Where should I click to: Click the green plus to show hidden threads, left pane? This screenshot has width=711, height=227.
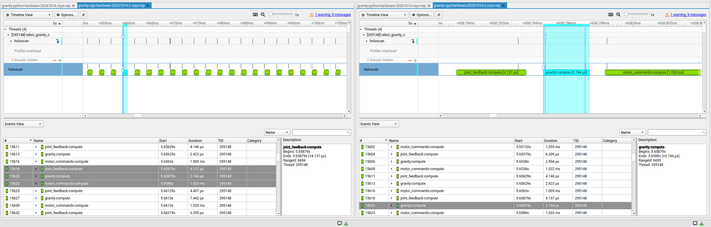click(60, 60)
